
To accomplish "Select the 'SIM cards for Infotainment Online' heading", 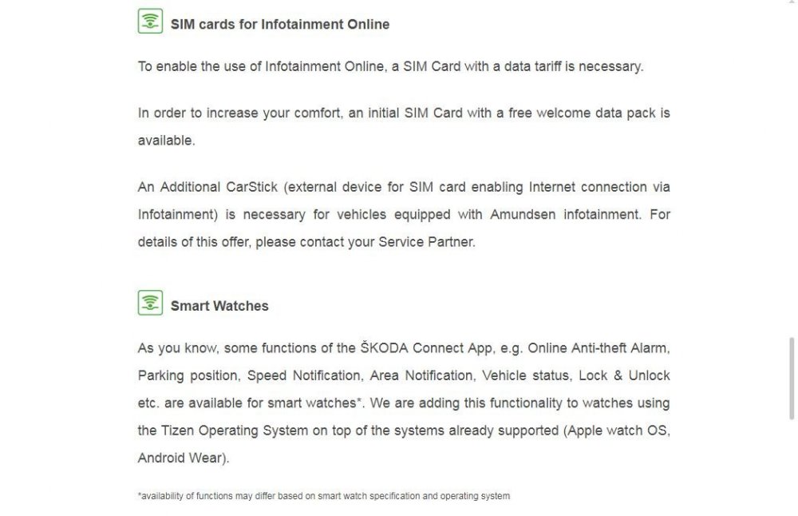I will tap(280, 25).
